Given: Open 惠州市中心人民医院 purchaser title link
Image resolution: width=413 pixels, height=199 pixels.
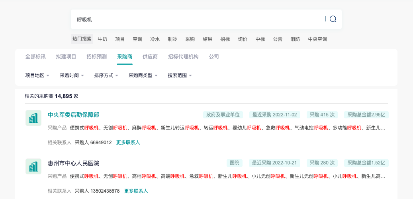Looking at the screenshot, I should tap(74, 163).
